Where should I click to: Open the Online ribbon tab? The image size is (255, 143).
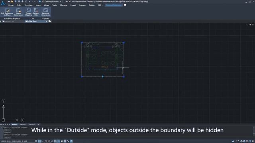92,5
